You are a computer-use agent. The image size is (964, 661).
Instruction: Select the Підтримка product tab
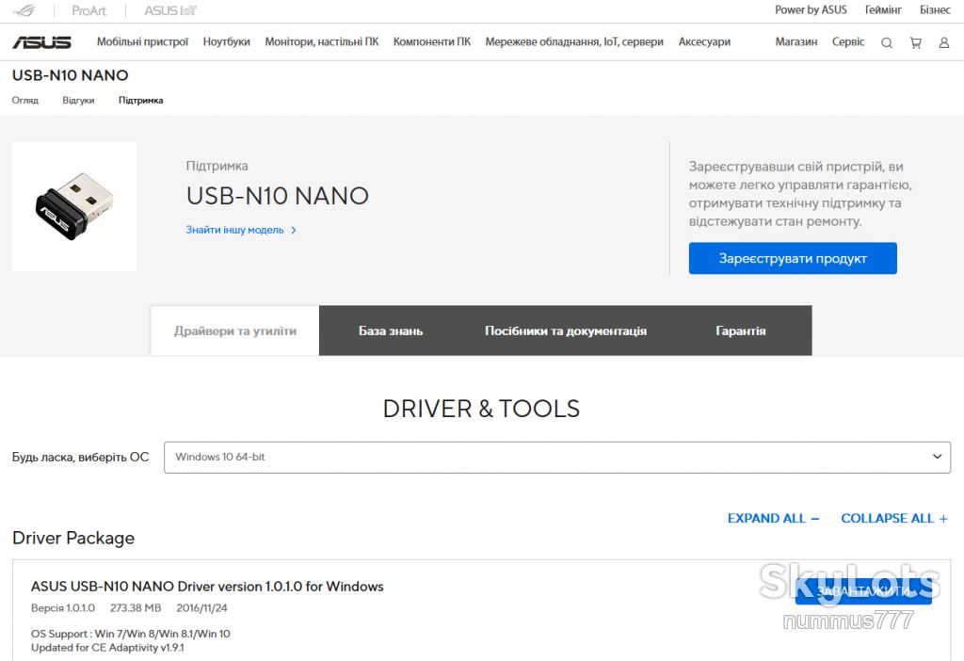pyautogui.click(x=141, y=100)
